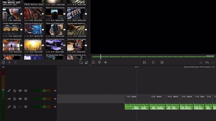Toggle lock on middle main track
The width and height of the screenshot is (216, 121).
tap(15, 99)
